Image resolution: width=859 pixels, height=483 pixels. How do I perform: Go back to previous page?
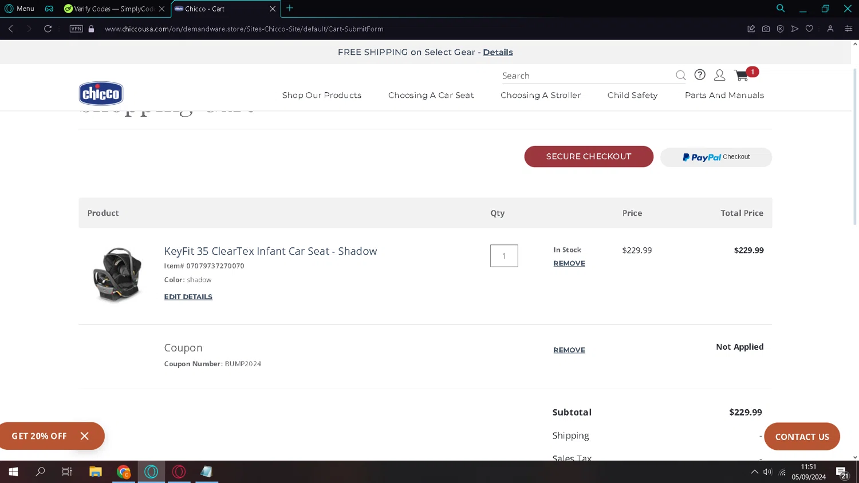pyautogui.click(x=11, y=29)
